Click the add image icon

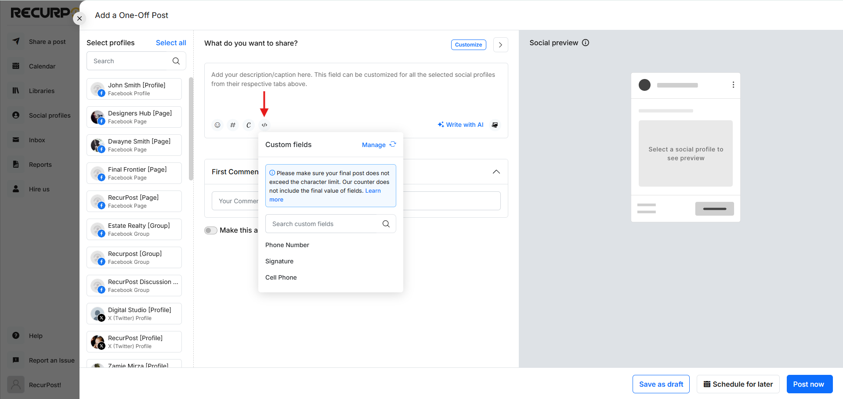495,125
